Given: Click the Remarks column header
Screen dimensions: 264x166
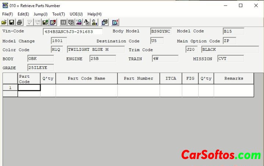Looking at the screenshot, I should point(233,78).
